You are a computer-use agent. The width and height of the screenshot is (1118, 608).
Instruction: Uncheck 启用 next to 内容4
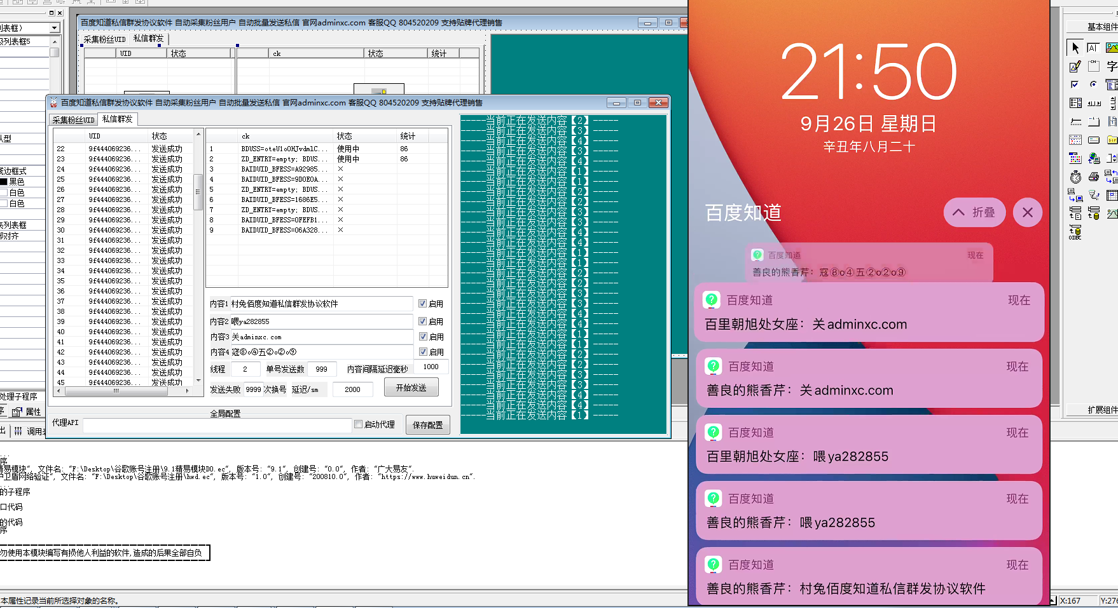[x=422, y=351]
